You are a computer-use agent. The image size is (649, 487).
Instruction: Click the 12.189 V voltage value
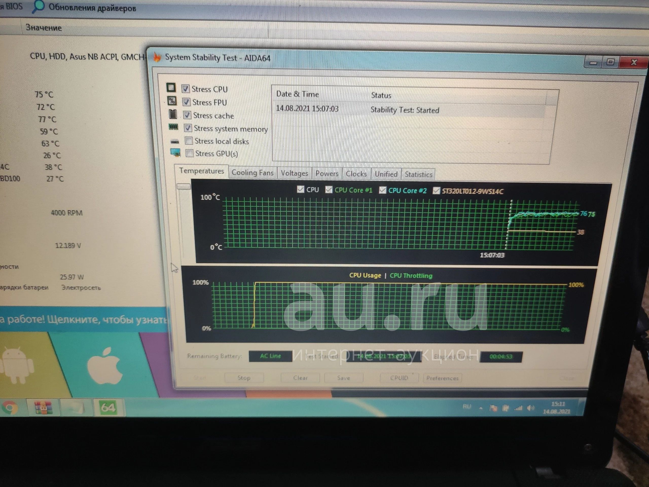[68, 246]
